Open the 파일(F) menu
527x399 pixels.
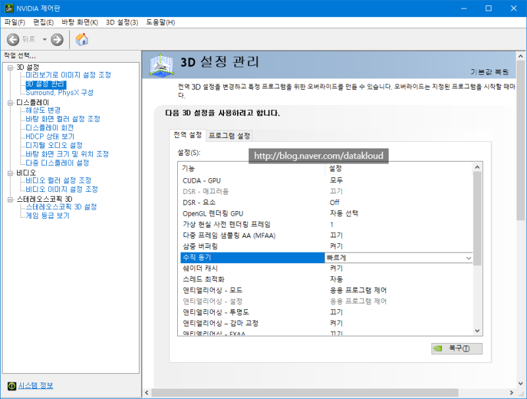coord(14,22)
